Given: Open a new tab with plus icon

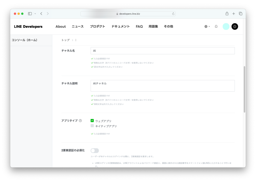Looking at the screenshot, I should pyautogui.click(x=234, y=14).
